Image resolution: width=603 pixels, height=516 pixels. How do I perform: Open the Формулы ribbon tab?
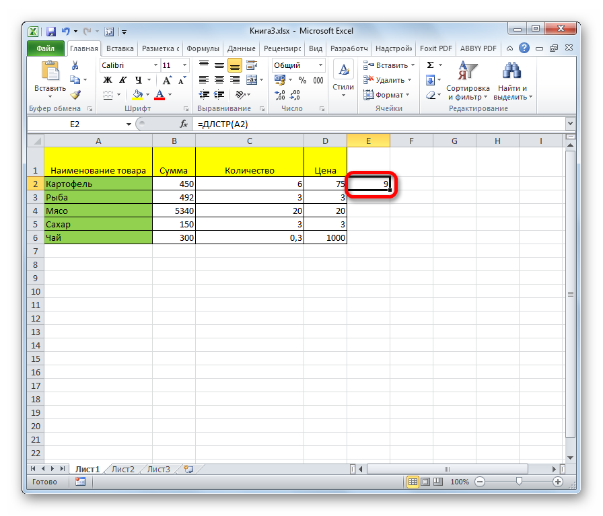coord(203,48)
